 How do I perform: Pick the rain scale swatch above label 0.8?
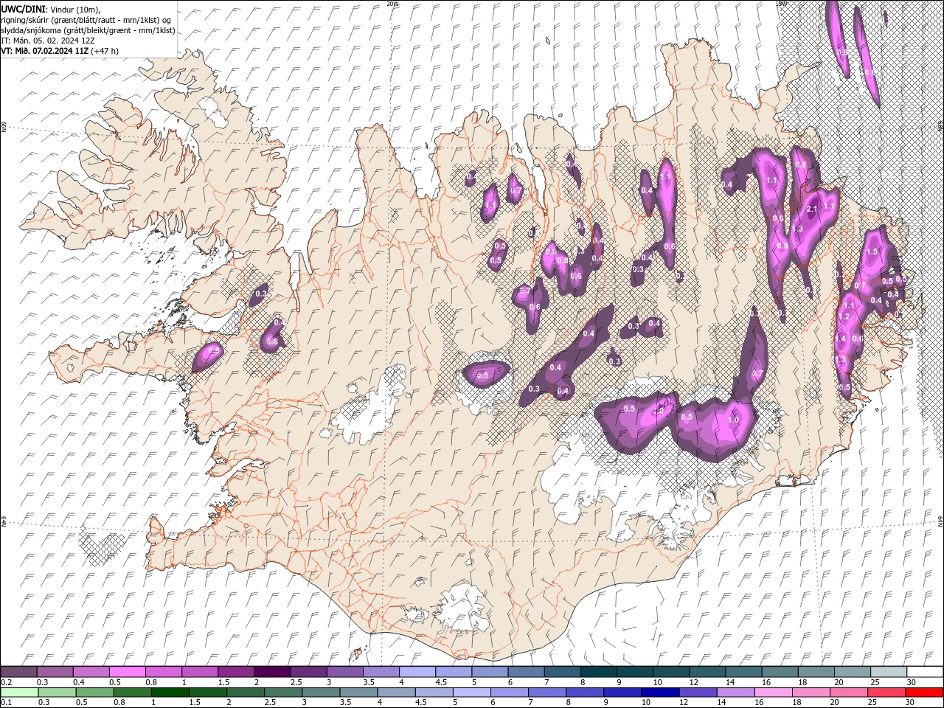[x=133, y=693]
